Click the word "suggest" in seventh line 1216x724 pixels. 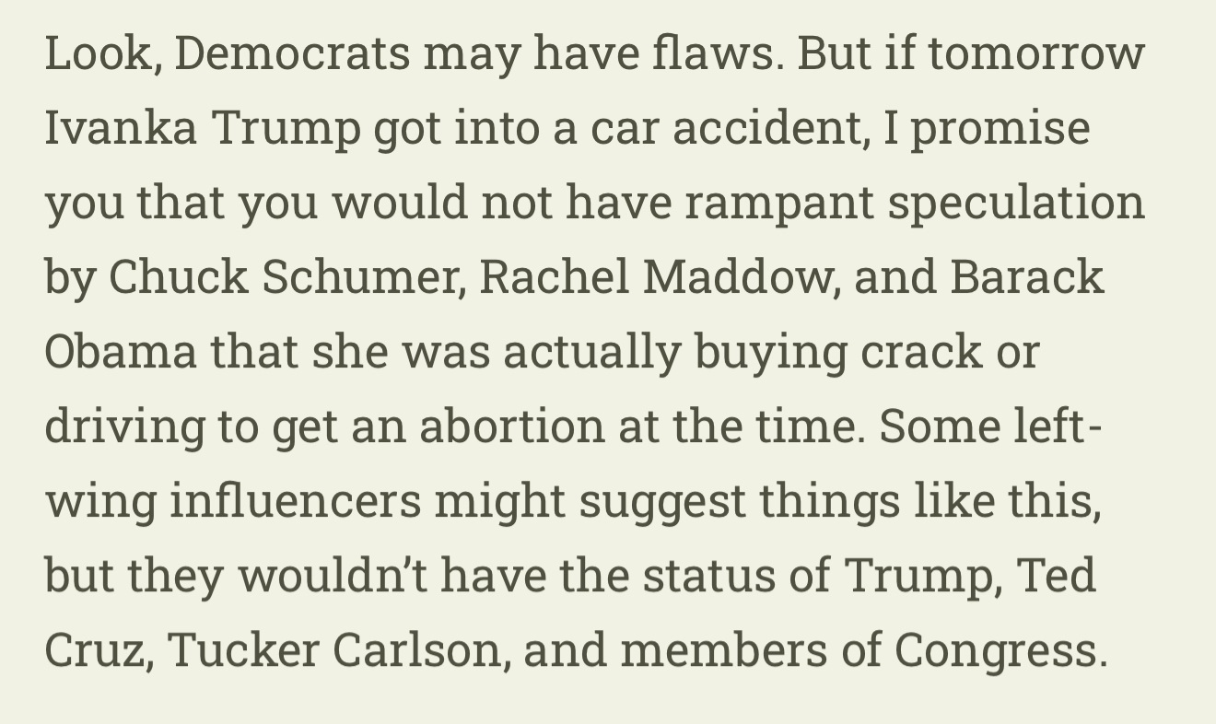(x=662, y=500)
